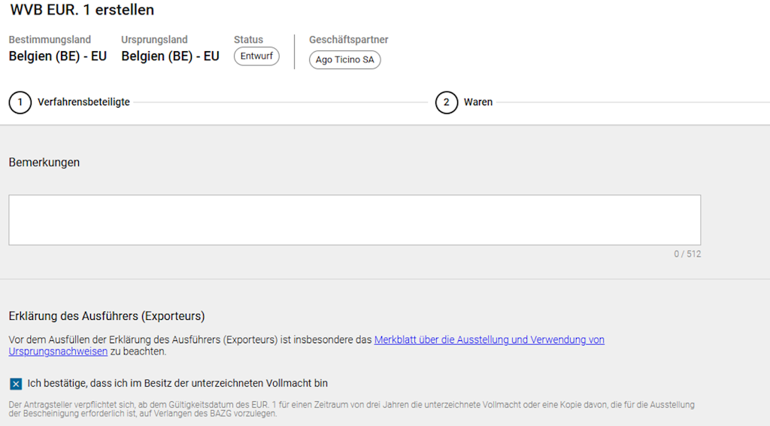Screen dimensions: 770x426
Task: Click the Ago Ticino SA partner chip
Action: pyautogui.click(x=344, y=59)
